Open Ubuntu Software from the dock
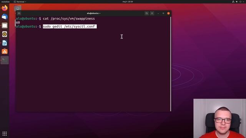Image resolution: width=246 pixels, height=138 pixels. coord(5,51)
